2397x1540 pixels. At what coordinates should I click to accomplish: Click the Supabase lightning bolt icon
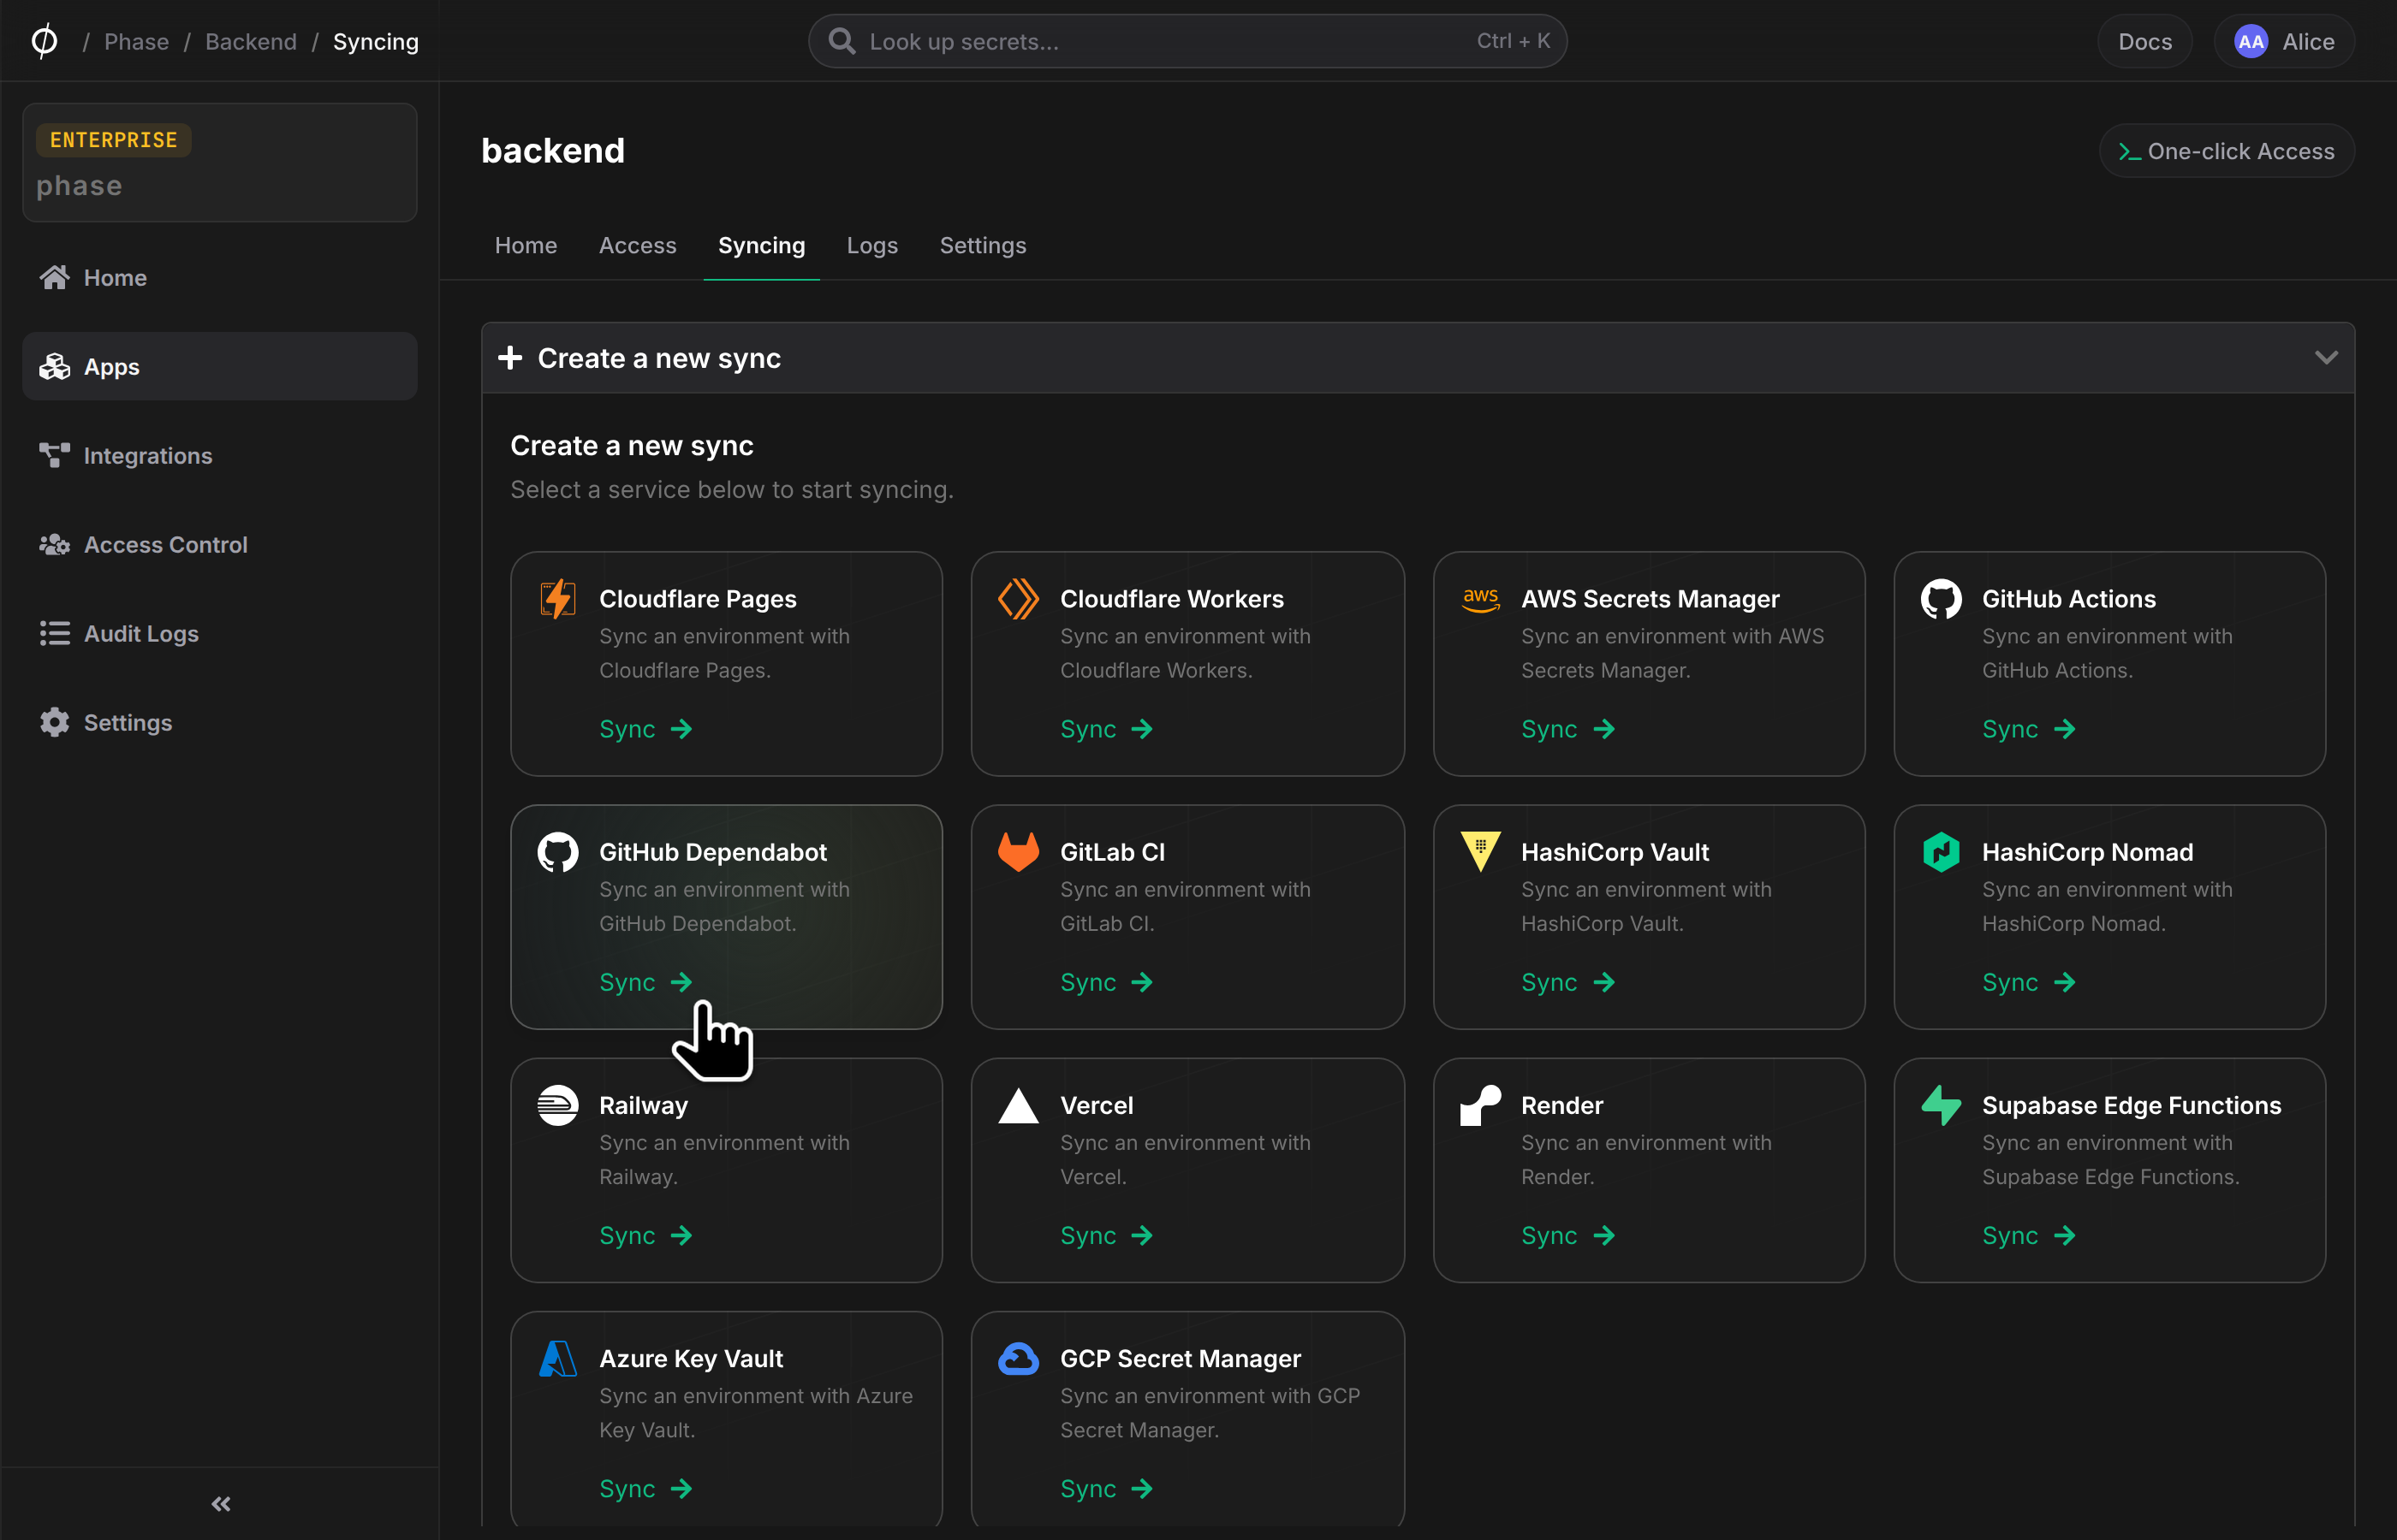pos(1941,1105)
